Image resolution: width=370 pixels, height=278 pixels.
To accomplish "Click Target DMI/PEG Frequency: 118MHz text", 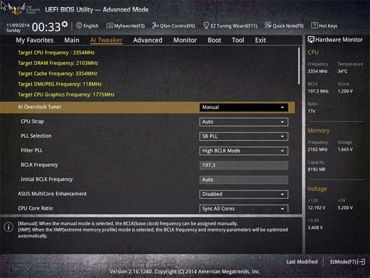I will [x=60, y=84].
